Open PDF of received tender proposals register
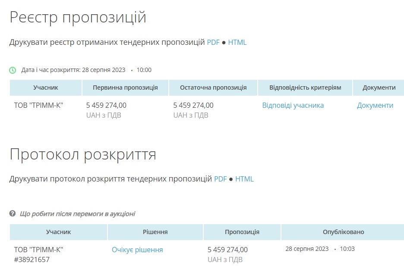 point(213,42)
